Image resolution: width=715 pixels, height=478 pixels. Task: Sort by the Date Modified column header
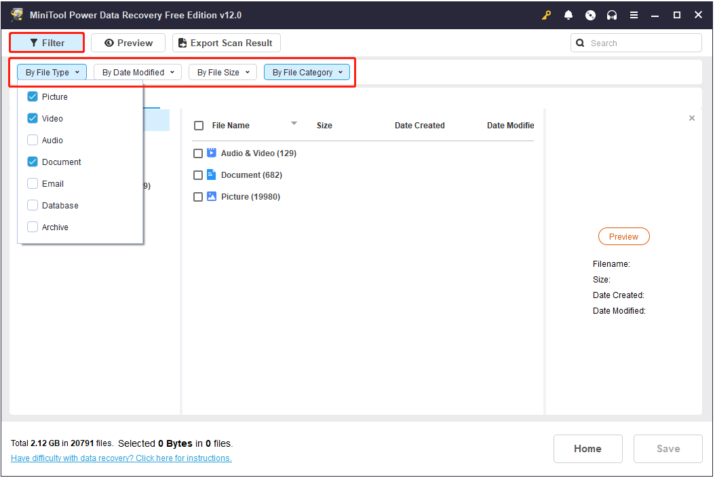pyautogui.click(x=510, y=126)
